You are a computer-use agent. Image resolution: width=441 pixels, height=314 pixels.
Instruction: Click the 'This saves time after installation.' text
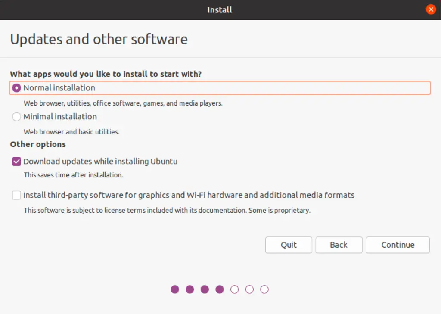coord(73,175)
